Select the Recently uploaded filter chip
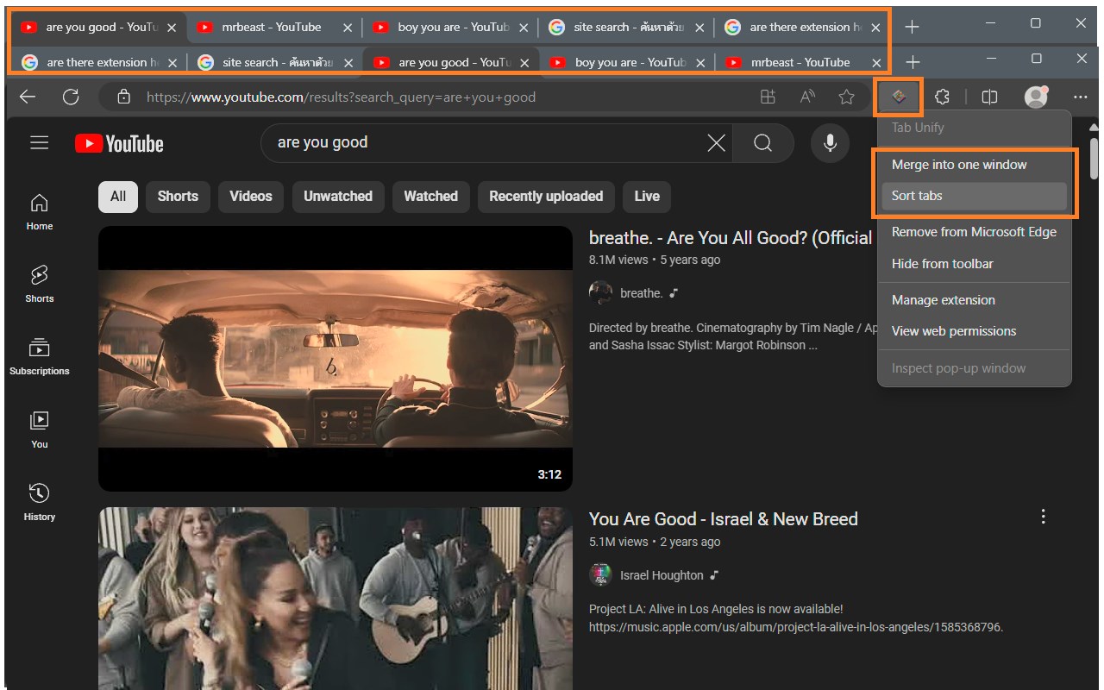1104x690 pixels. pos(546,196)
